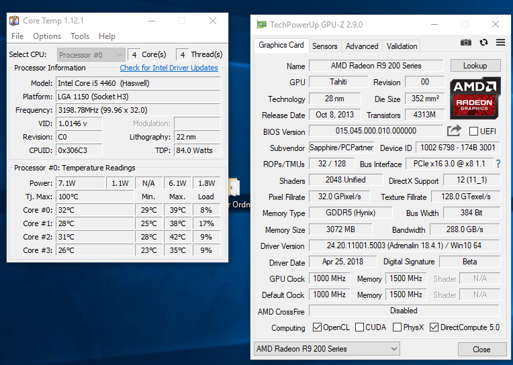This screenshot has width=513, height=365.
Task: Click the GPU value Tahiti
Action: click(338, 82)
